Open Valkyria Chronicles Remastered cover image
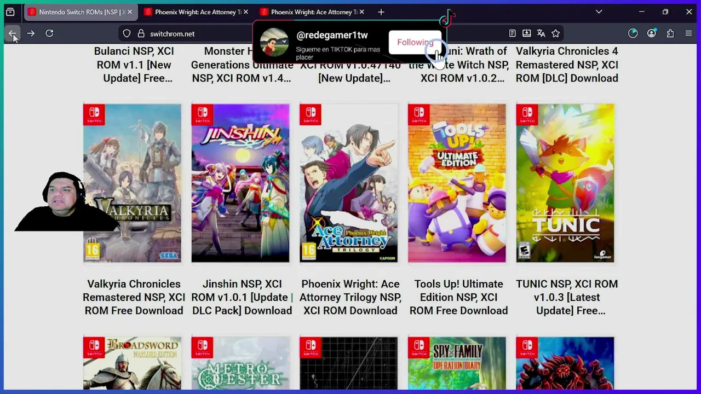Screen dimensions: 701x394 pos(132,183)
